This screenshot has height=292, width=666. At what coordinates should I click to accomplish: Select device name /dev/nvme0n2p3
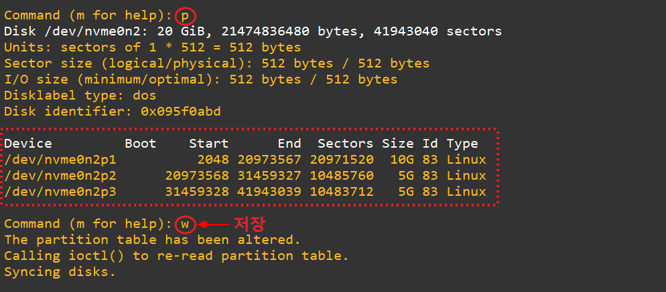pos(60,192)
